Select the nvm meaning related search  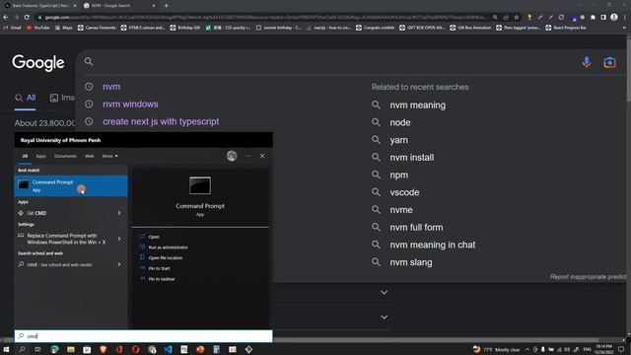pyautogui.click(x=418, y=106)
